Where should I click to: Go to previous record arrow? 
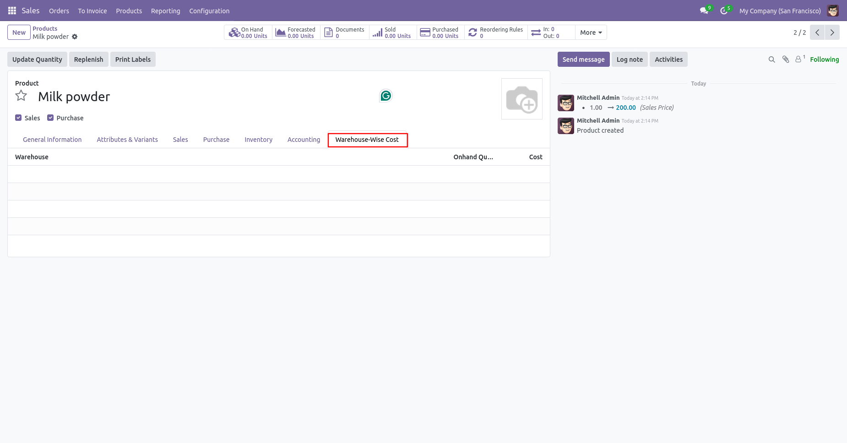click(x=817, y=32)
